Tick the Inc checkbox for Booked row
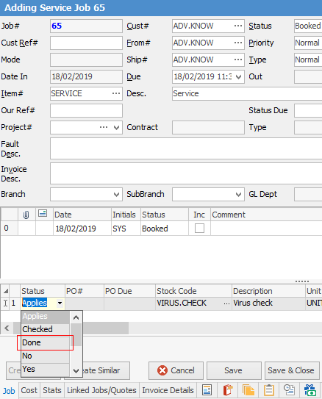Image resolution: width=322 pixels, height=399 pixels. pyautogui.click(x=199, y=229)
